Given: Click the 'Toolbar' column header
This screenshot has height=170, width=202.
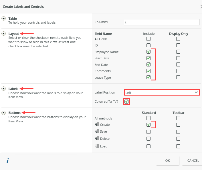Looking at the screenshot, I should (179, 113).
